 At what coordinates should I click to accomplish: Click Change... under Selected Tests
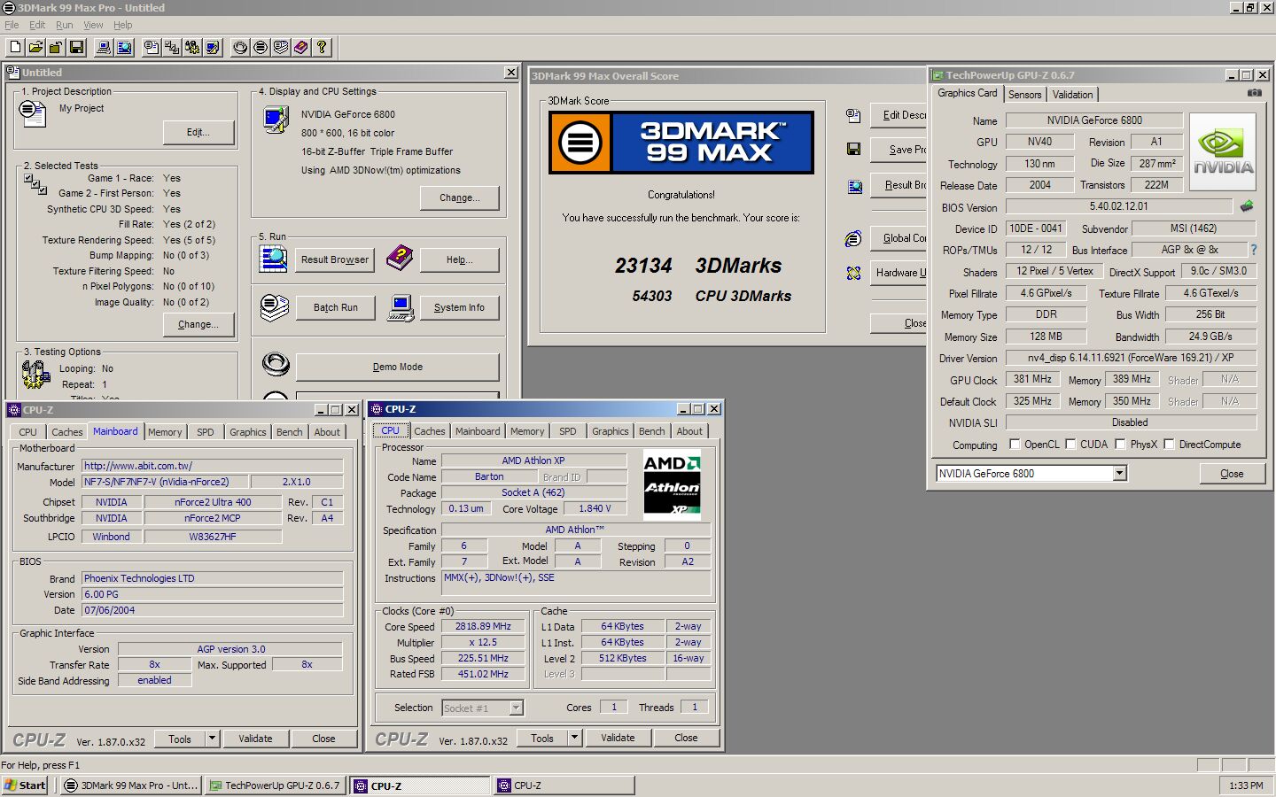198,324
